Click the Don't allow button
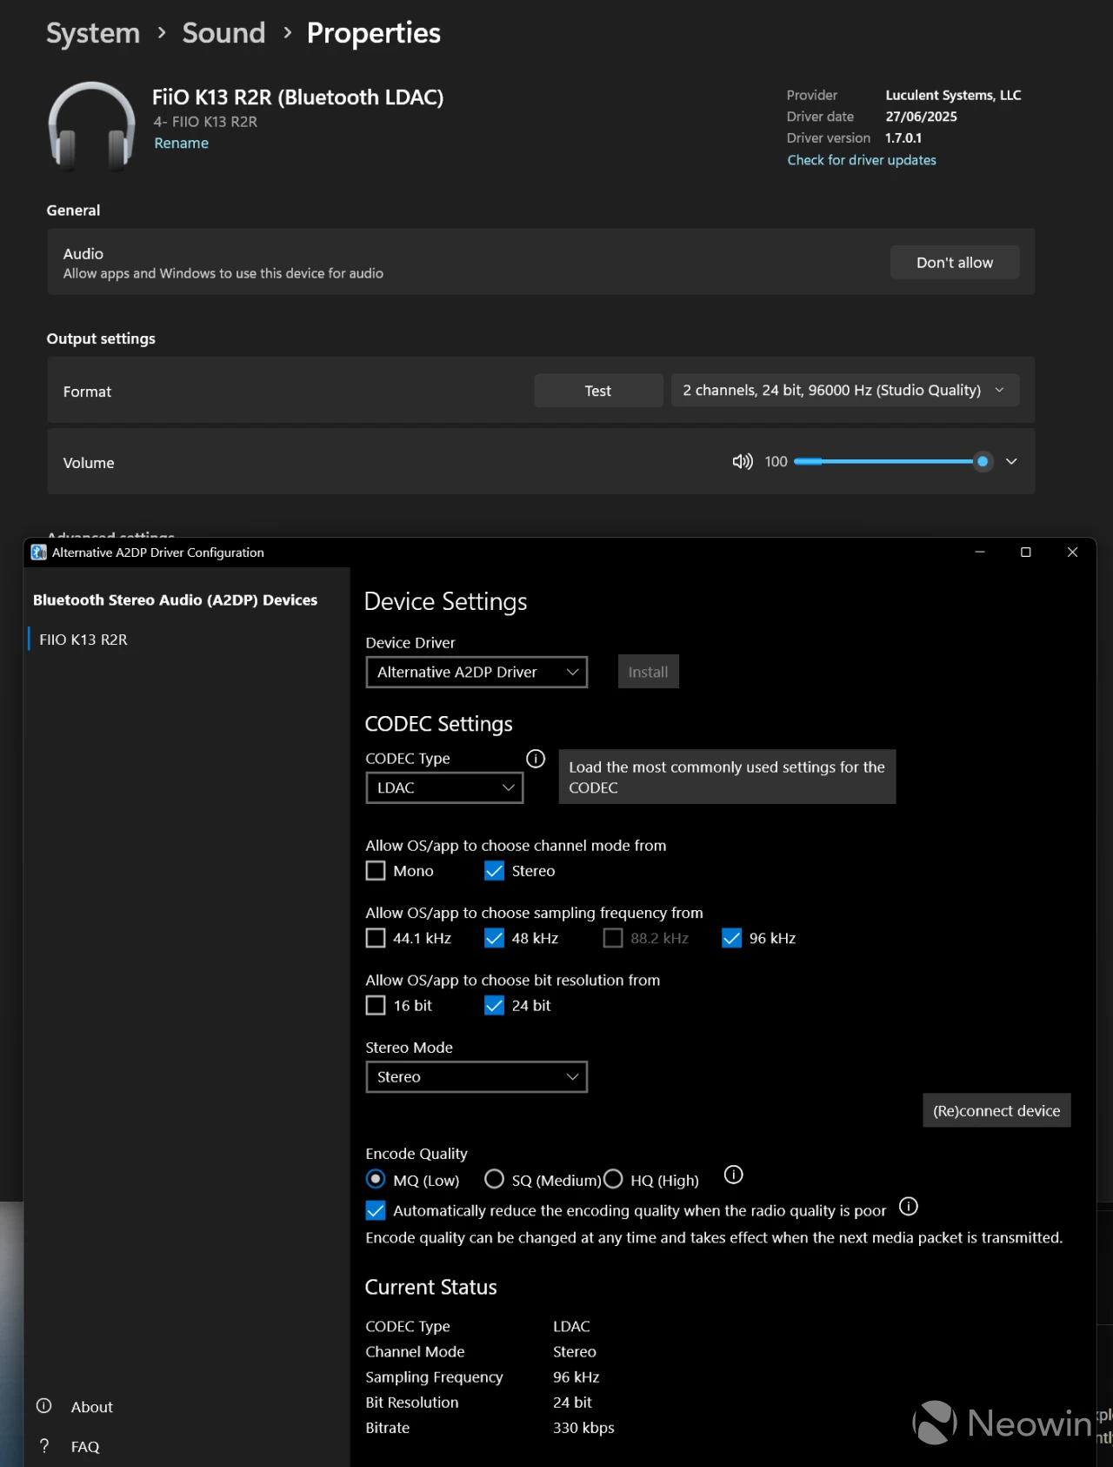 click(x=955, y=262)
